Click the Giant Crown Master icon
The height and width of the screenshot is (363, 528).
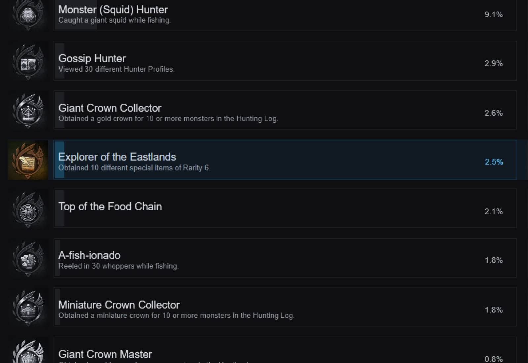coord(28,350)
